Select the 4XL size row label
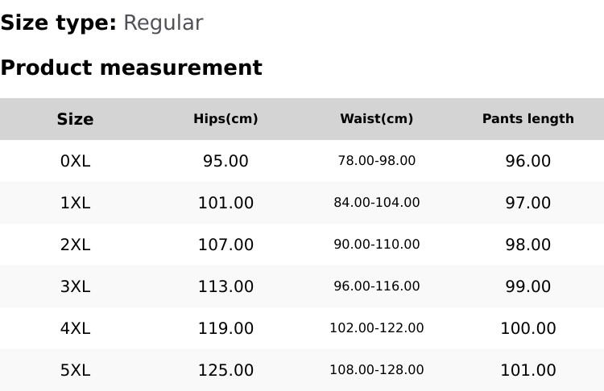Viewport: 604px width, 391px height. coord(75,328)
